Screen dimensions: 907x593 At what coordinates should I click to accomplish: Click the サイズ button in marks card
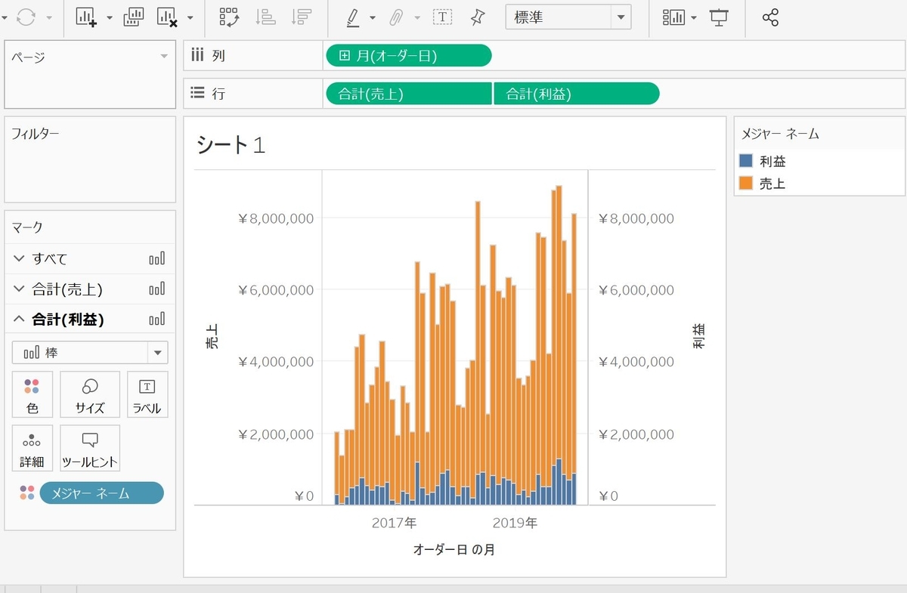coord(90,394)
